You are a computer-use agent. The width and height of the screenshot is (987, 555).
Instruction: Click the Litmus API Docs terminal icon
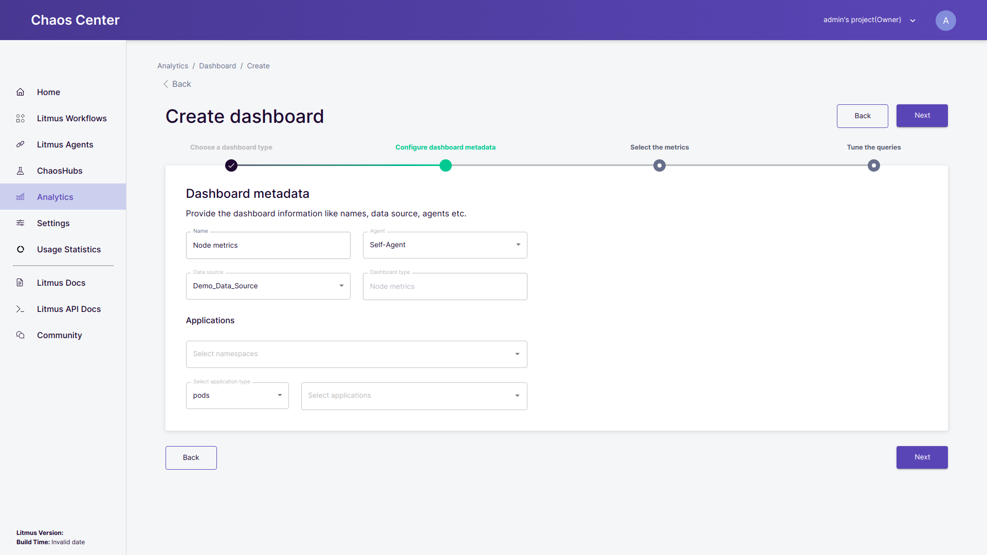21,309
